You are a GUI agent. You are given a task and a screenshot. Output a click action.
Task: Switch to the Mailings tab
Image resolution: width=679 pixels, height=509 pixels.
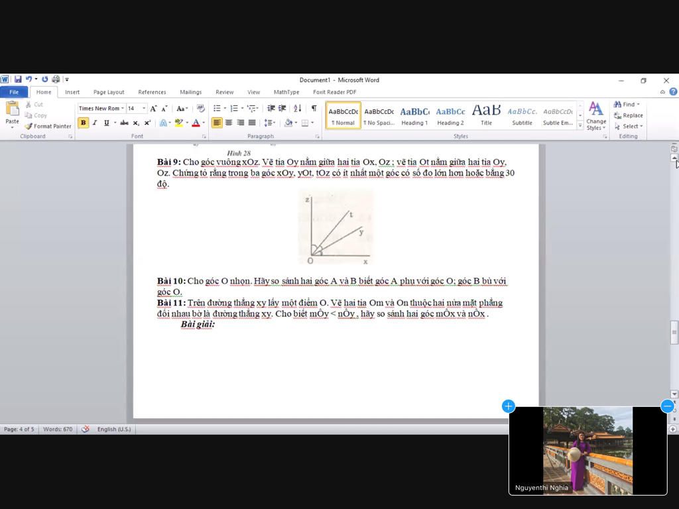[x=190, y=92]
